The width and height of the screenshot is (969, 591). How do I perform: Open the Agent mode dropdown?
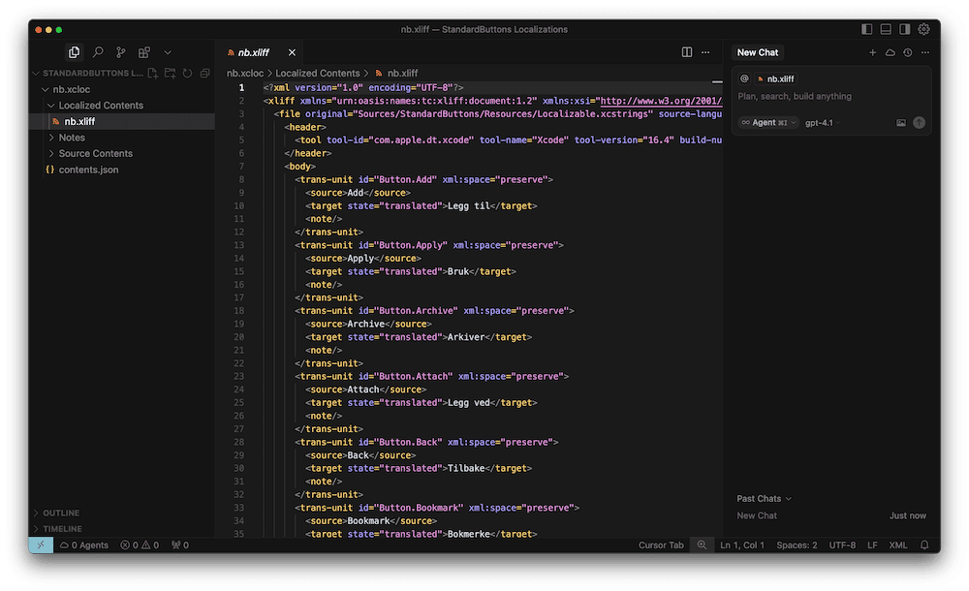tap(768, 122)
